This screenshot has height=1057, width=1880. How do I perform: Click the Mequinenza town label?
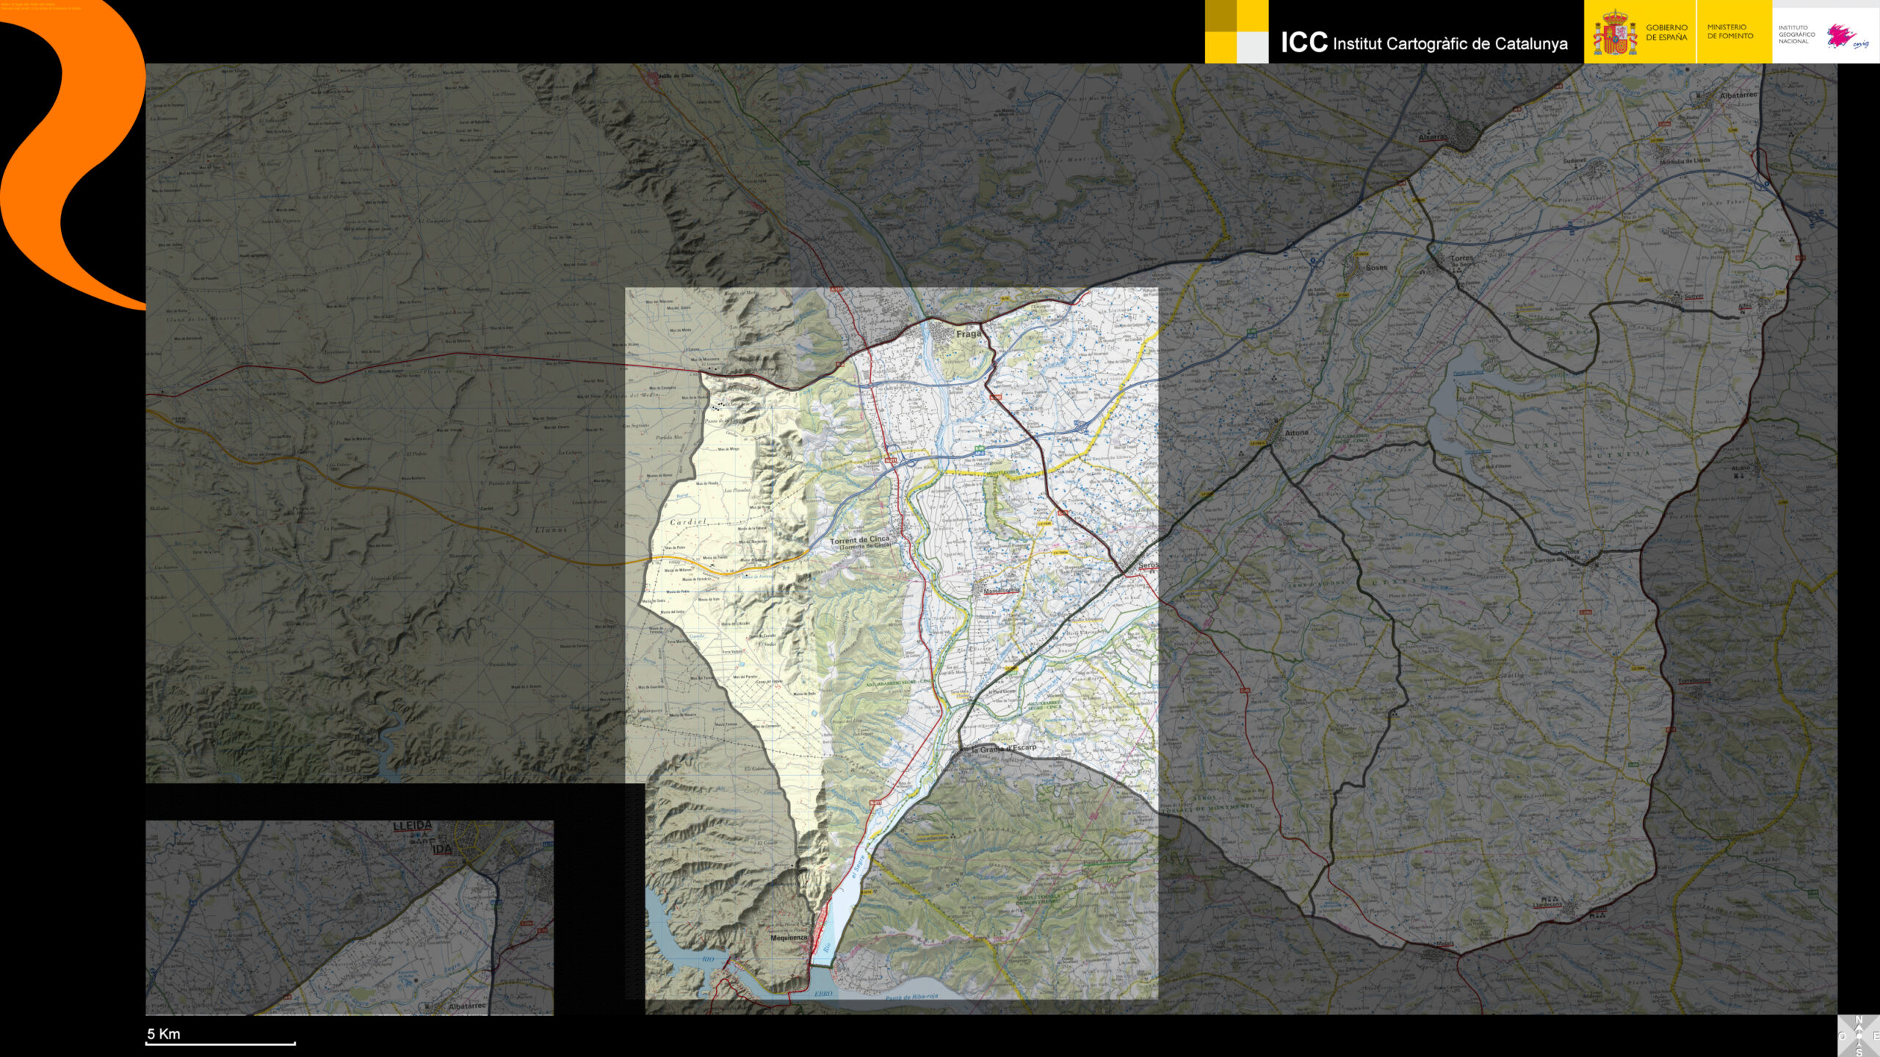788,938
